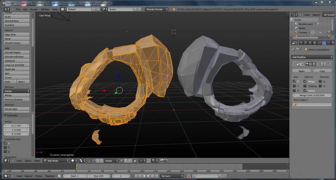Toggle Constraint Axis X checkbox
336x180 pixels.
[x=5, y=143]
